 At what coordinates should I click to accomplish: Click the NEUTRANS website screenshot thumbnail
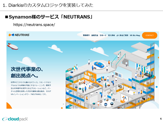[83, 70]
